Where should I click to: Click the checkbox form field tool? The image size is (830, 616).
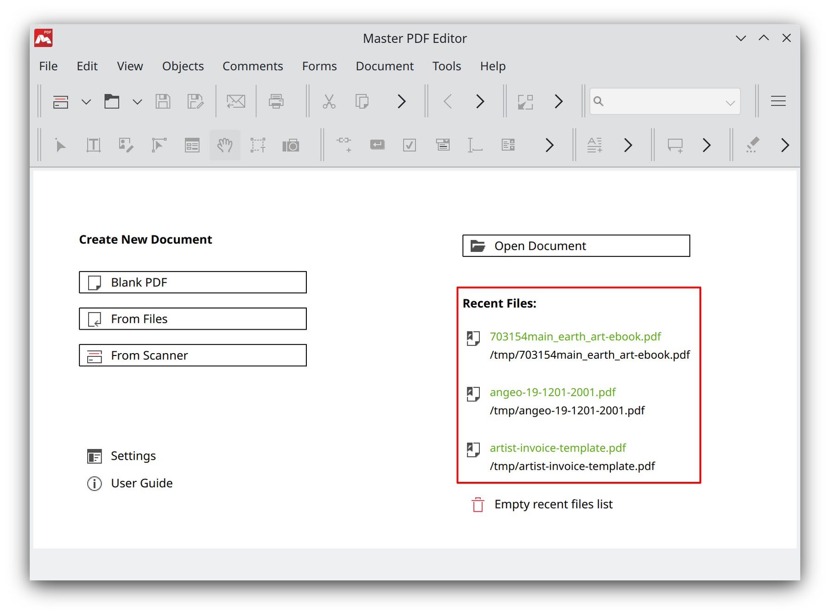tap(410, 146)
